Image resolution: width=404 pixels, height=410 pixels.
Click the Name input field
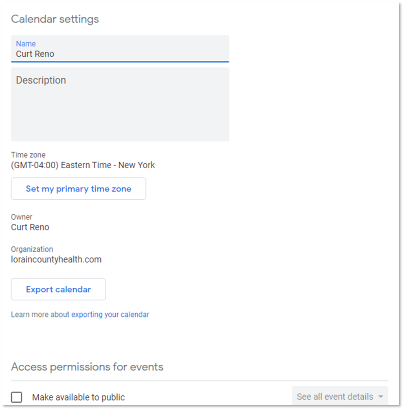[x=120, y=54]
